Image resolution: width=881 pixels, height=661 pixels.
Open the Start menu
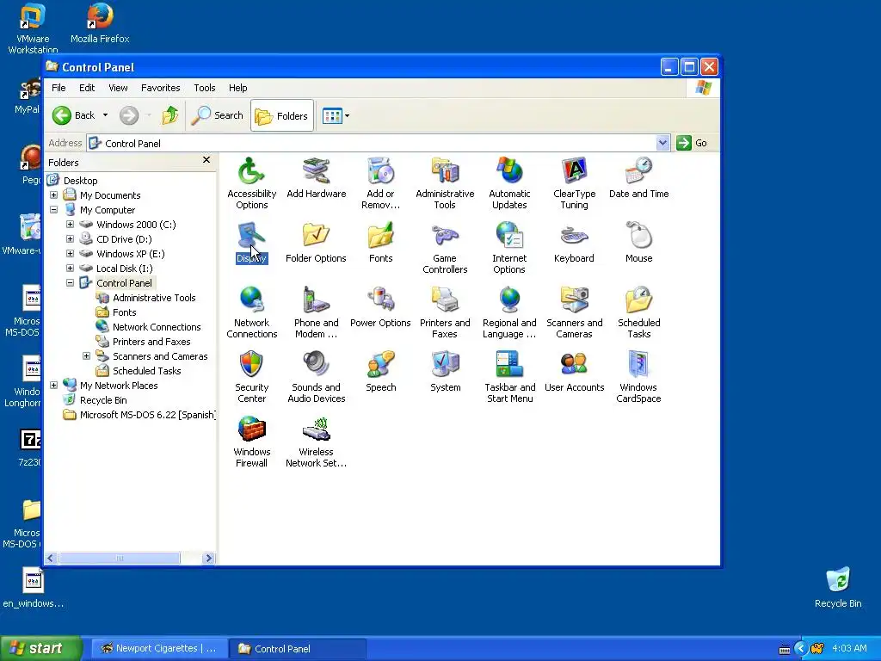point(40,649)
